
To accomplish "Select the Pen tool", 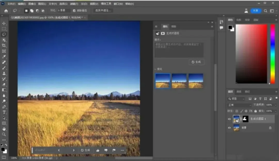I will tap(4, 107).
